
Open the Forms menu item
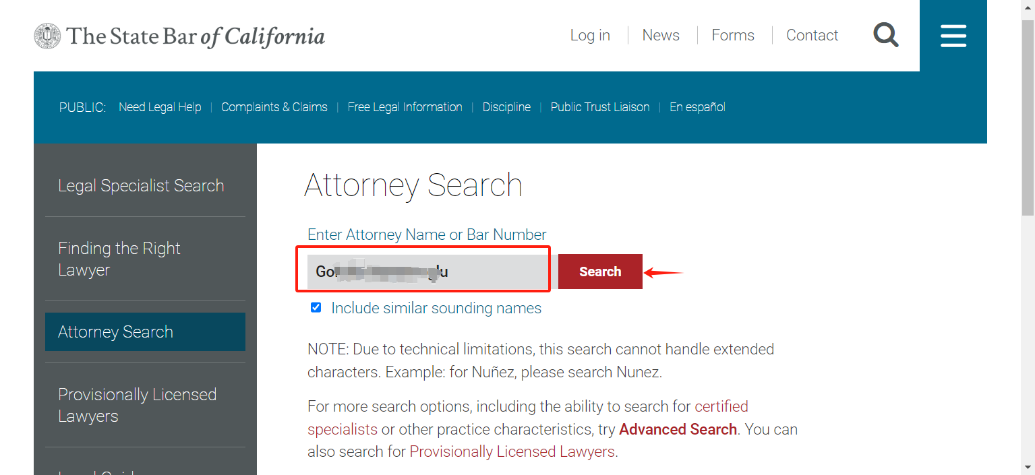[733, 36]
